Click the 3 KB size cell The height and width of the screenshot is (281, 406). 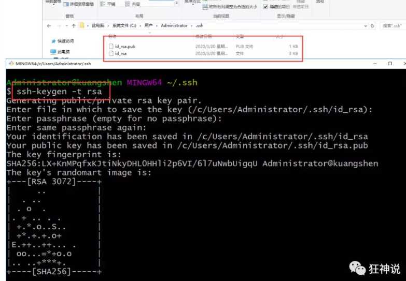click(x=293, y=53)
